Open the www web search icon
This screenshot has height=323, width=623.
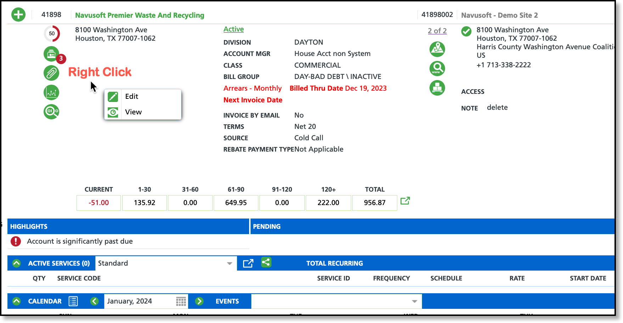(437, 68)
